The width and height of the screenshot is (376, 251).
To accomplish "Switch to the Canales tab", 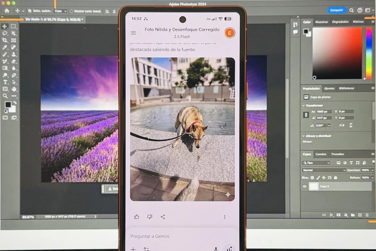I will 321,154.
